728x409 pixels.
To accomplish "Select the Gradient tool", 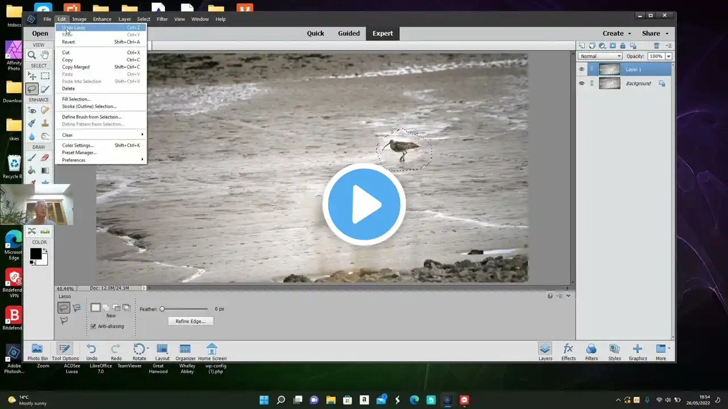I will point(45,170).
